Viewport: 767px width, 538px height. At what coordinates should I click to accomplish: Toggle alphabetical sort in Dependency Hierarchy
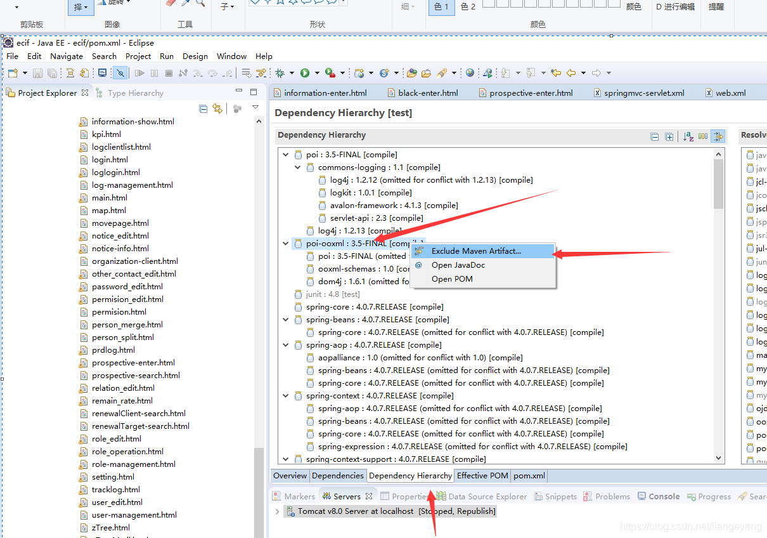tap(688, 136)
